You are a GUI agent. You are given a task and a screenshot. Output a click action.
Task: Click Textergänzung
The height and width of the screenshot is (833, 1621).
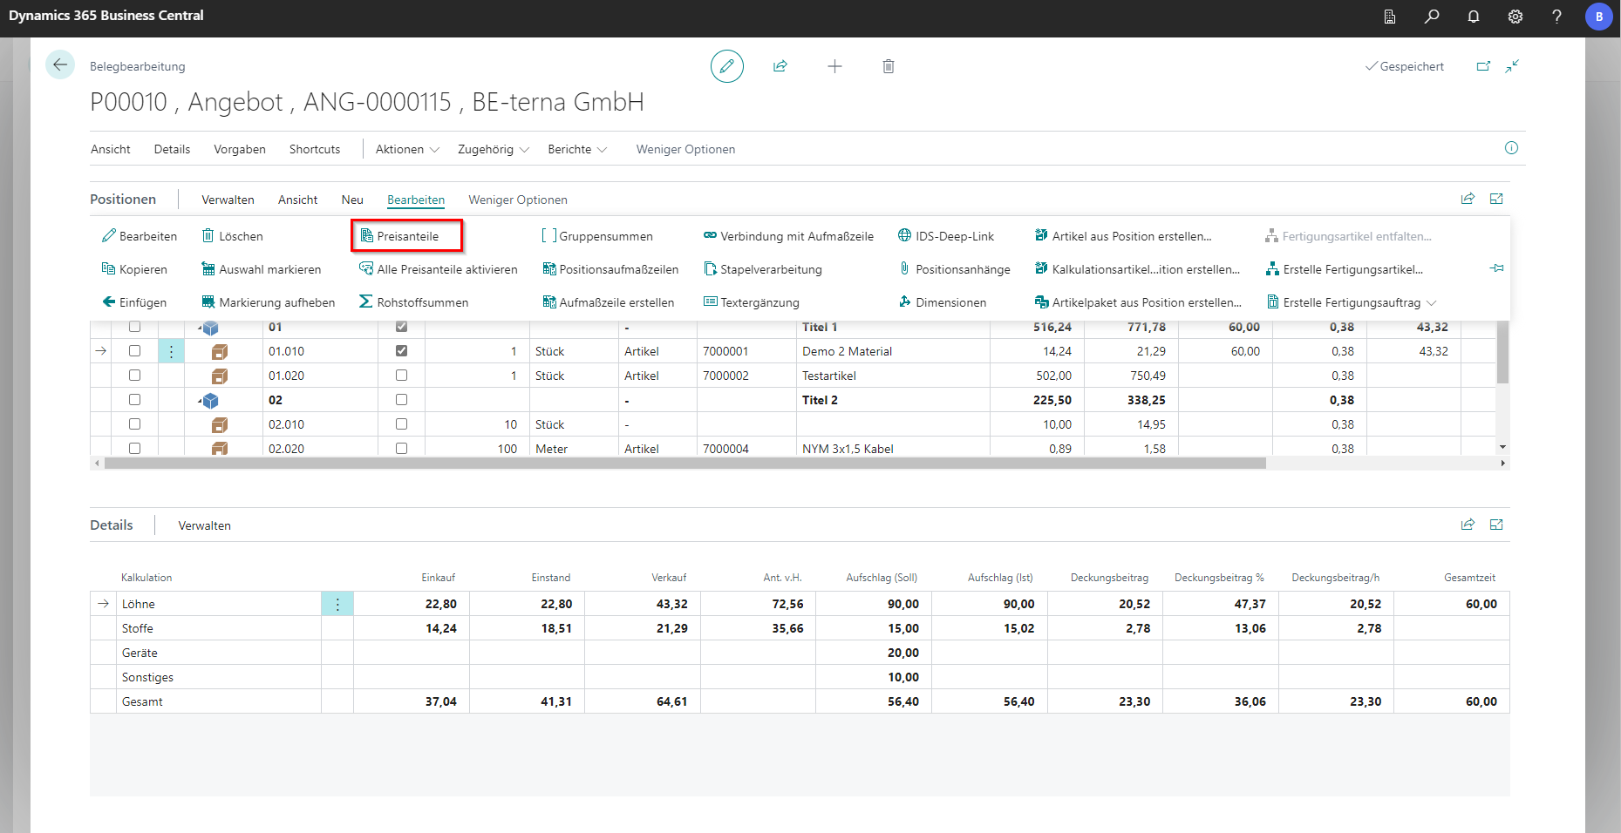pyautogui.click(x=752, y=302)
